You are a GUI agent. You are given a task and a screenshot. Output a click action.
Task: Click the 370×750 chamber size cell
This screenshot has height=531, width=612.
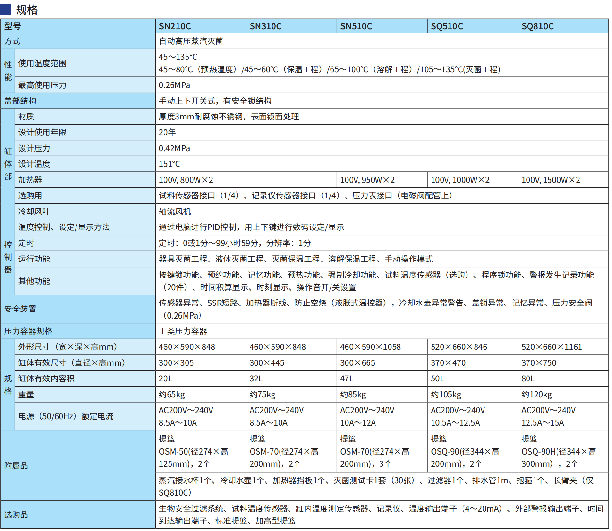pos(563,363)
